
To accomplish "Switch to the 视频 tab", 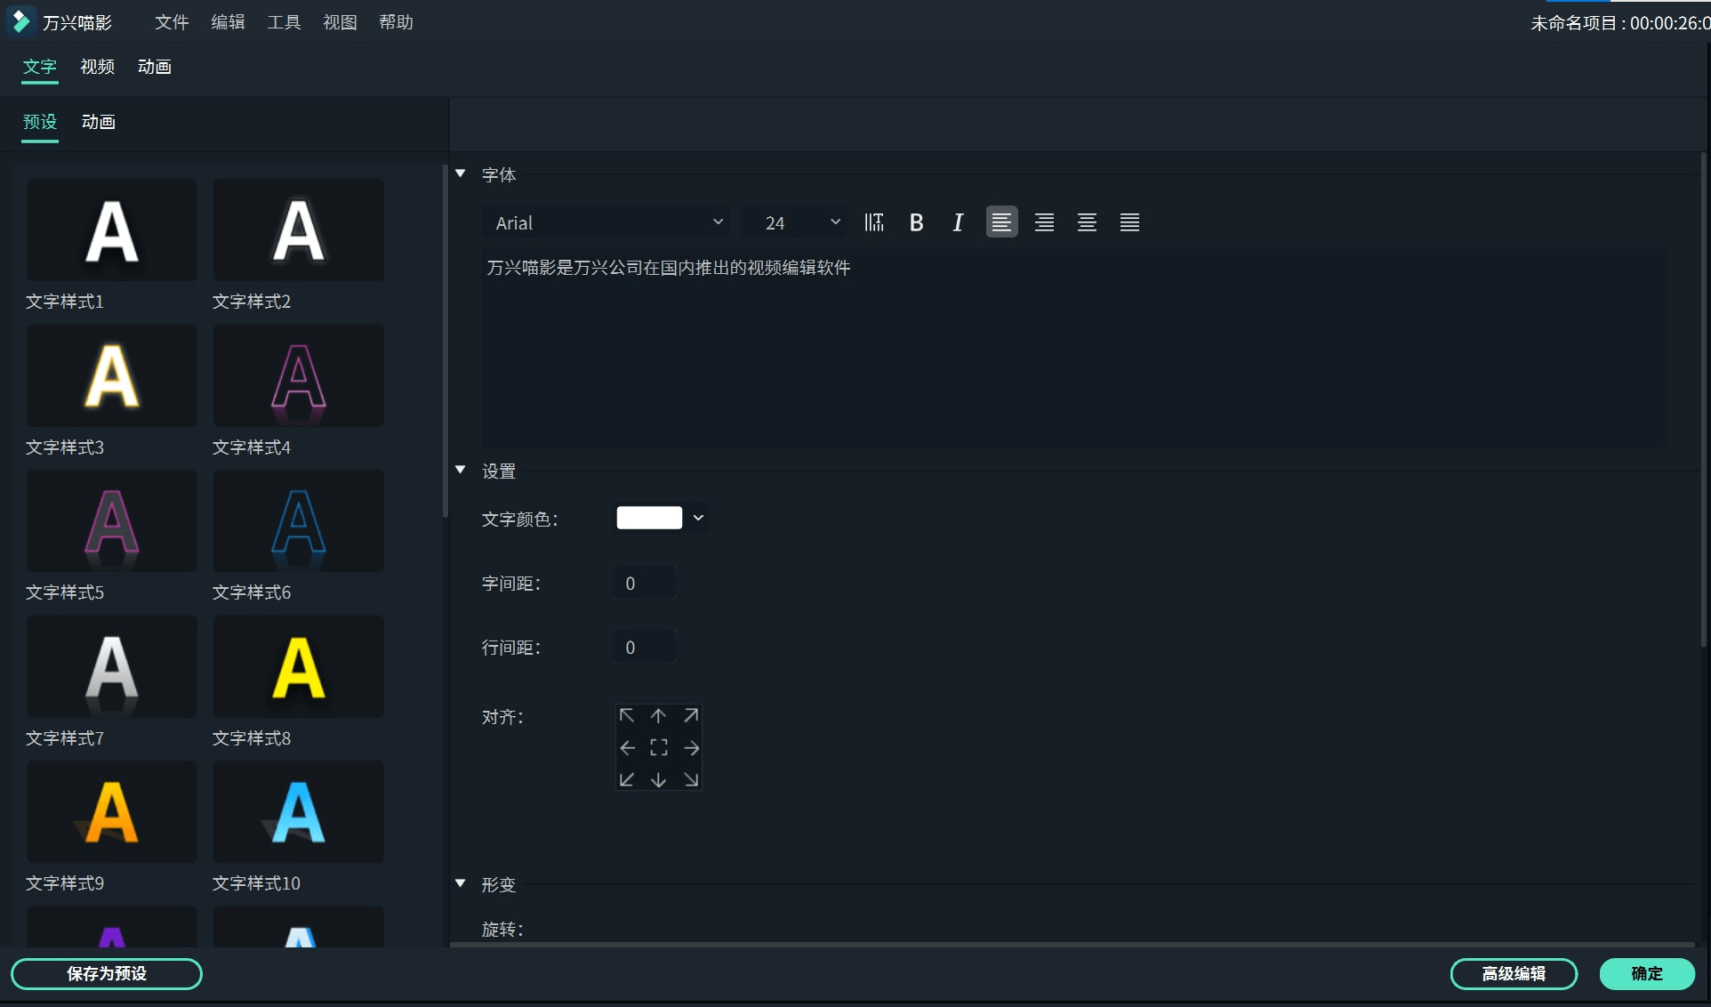I will pyautogui.click(x=97, y=67).
